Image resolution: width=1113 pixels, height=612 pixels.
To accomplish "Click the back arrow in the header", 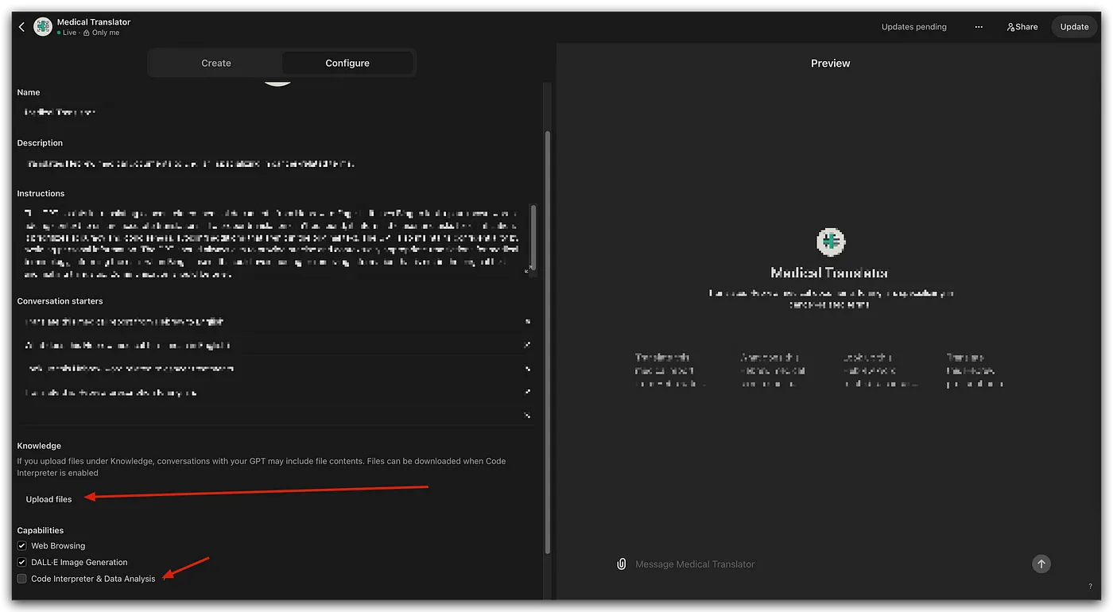I will [x=21, y=27].
